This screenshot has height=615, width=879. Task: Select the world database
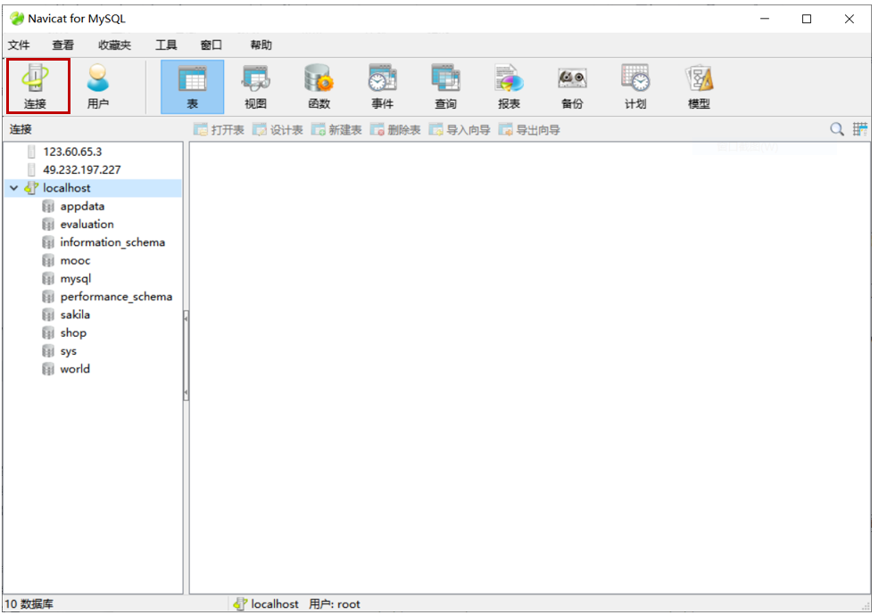pyautogui.click(x=75, y=369)
